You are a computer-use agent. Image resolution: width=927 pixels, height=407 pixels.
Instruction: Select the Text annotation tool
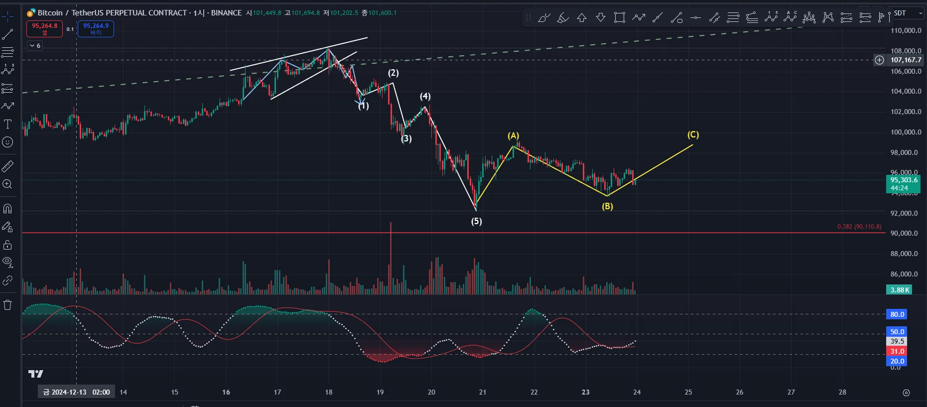point(8,124)
